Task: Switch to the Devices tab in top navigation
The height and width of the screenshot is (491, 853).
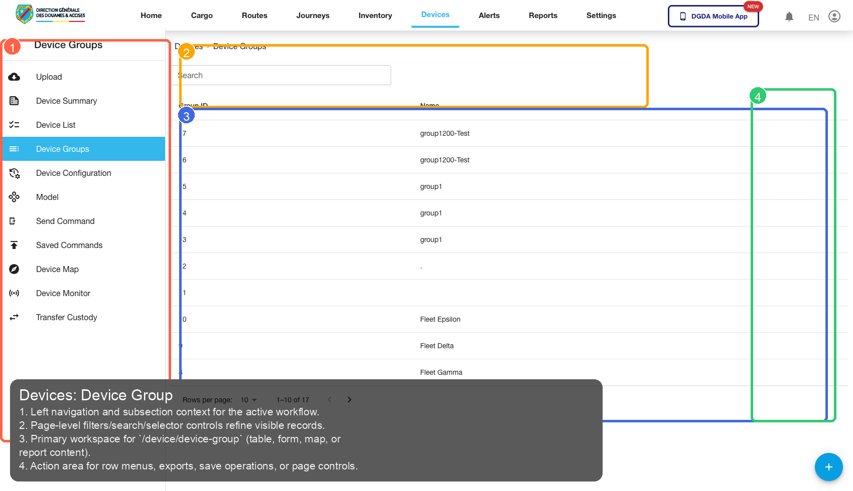Action: 435,15
